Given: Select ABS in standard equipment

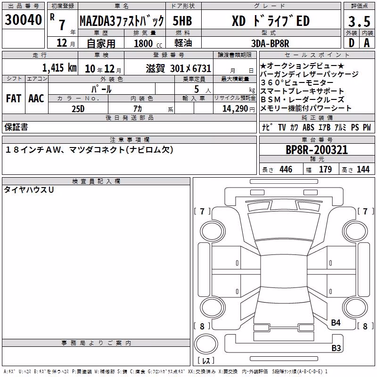Looking at the screenshot, I should (x=309, y=127).
